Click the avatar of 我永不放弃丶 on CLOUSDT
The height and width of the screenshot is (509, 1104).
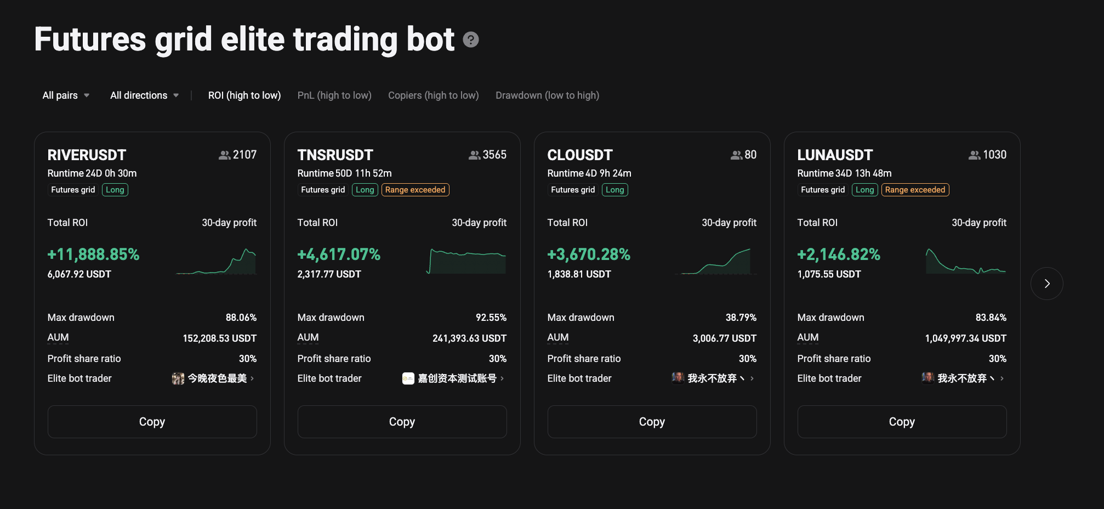pos(678,378)
